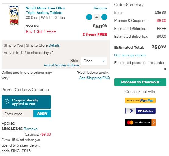Open the Ship frequency dropdown showing Once
This screenshot has height=156, width=169.
(x=94, y=61)
